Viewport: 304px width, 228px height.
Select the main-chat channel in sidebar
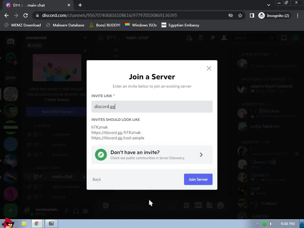(x=56, y=177)
